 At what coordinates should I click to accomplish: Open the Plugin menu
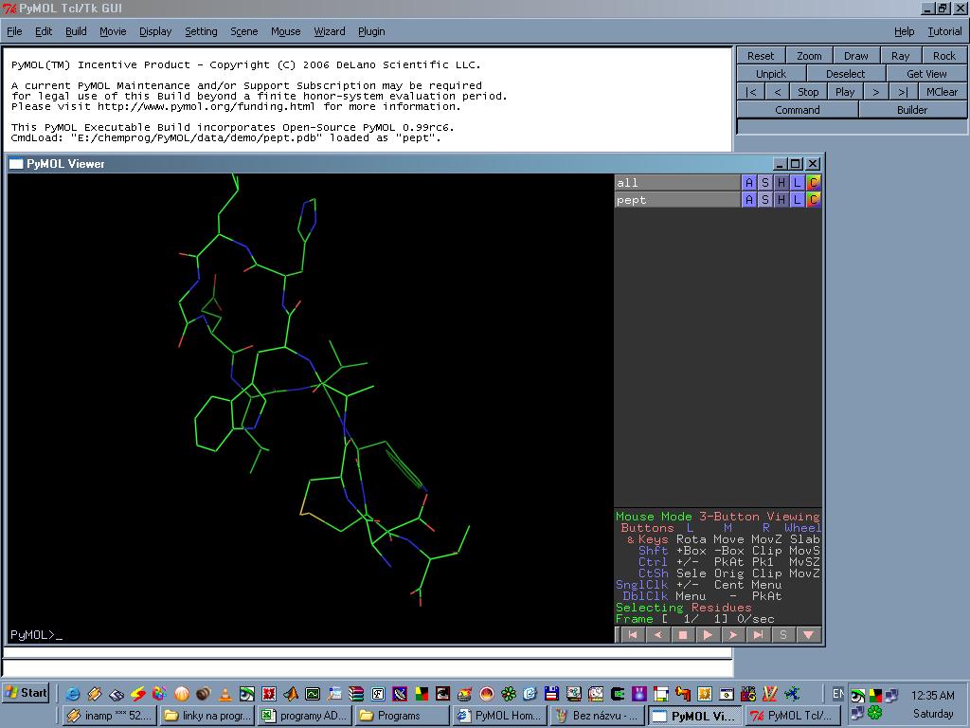(371, 31)
